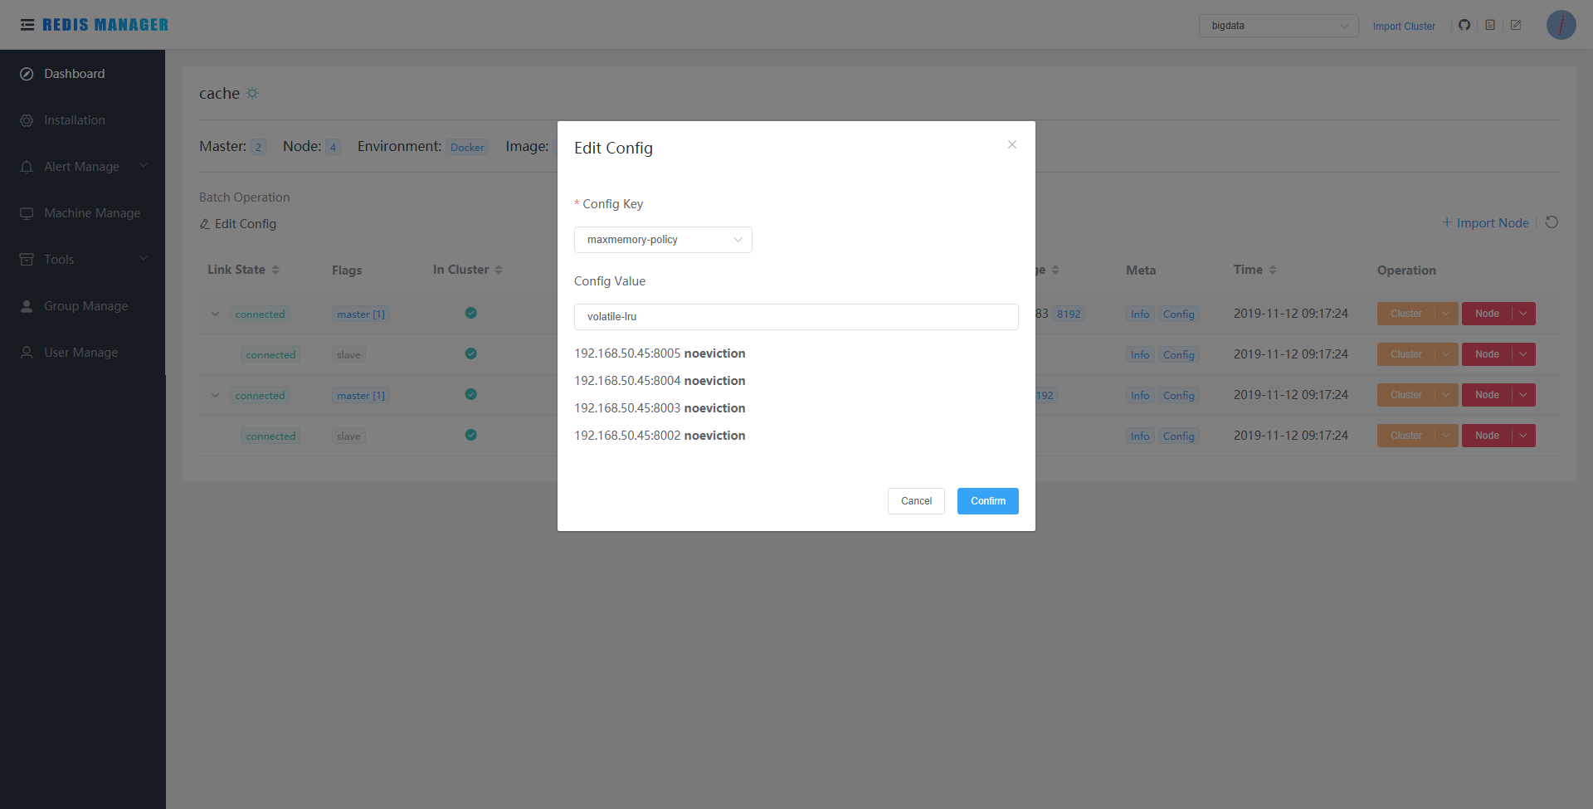Click Config tag in first row

pos(1179,314)
